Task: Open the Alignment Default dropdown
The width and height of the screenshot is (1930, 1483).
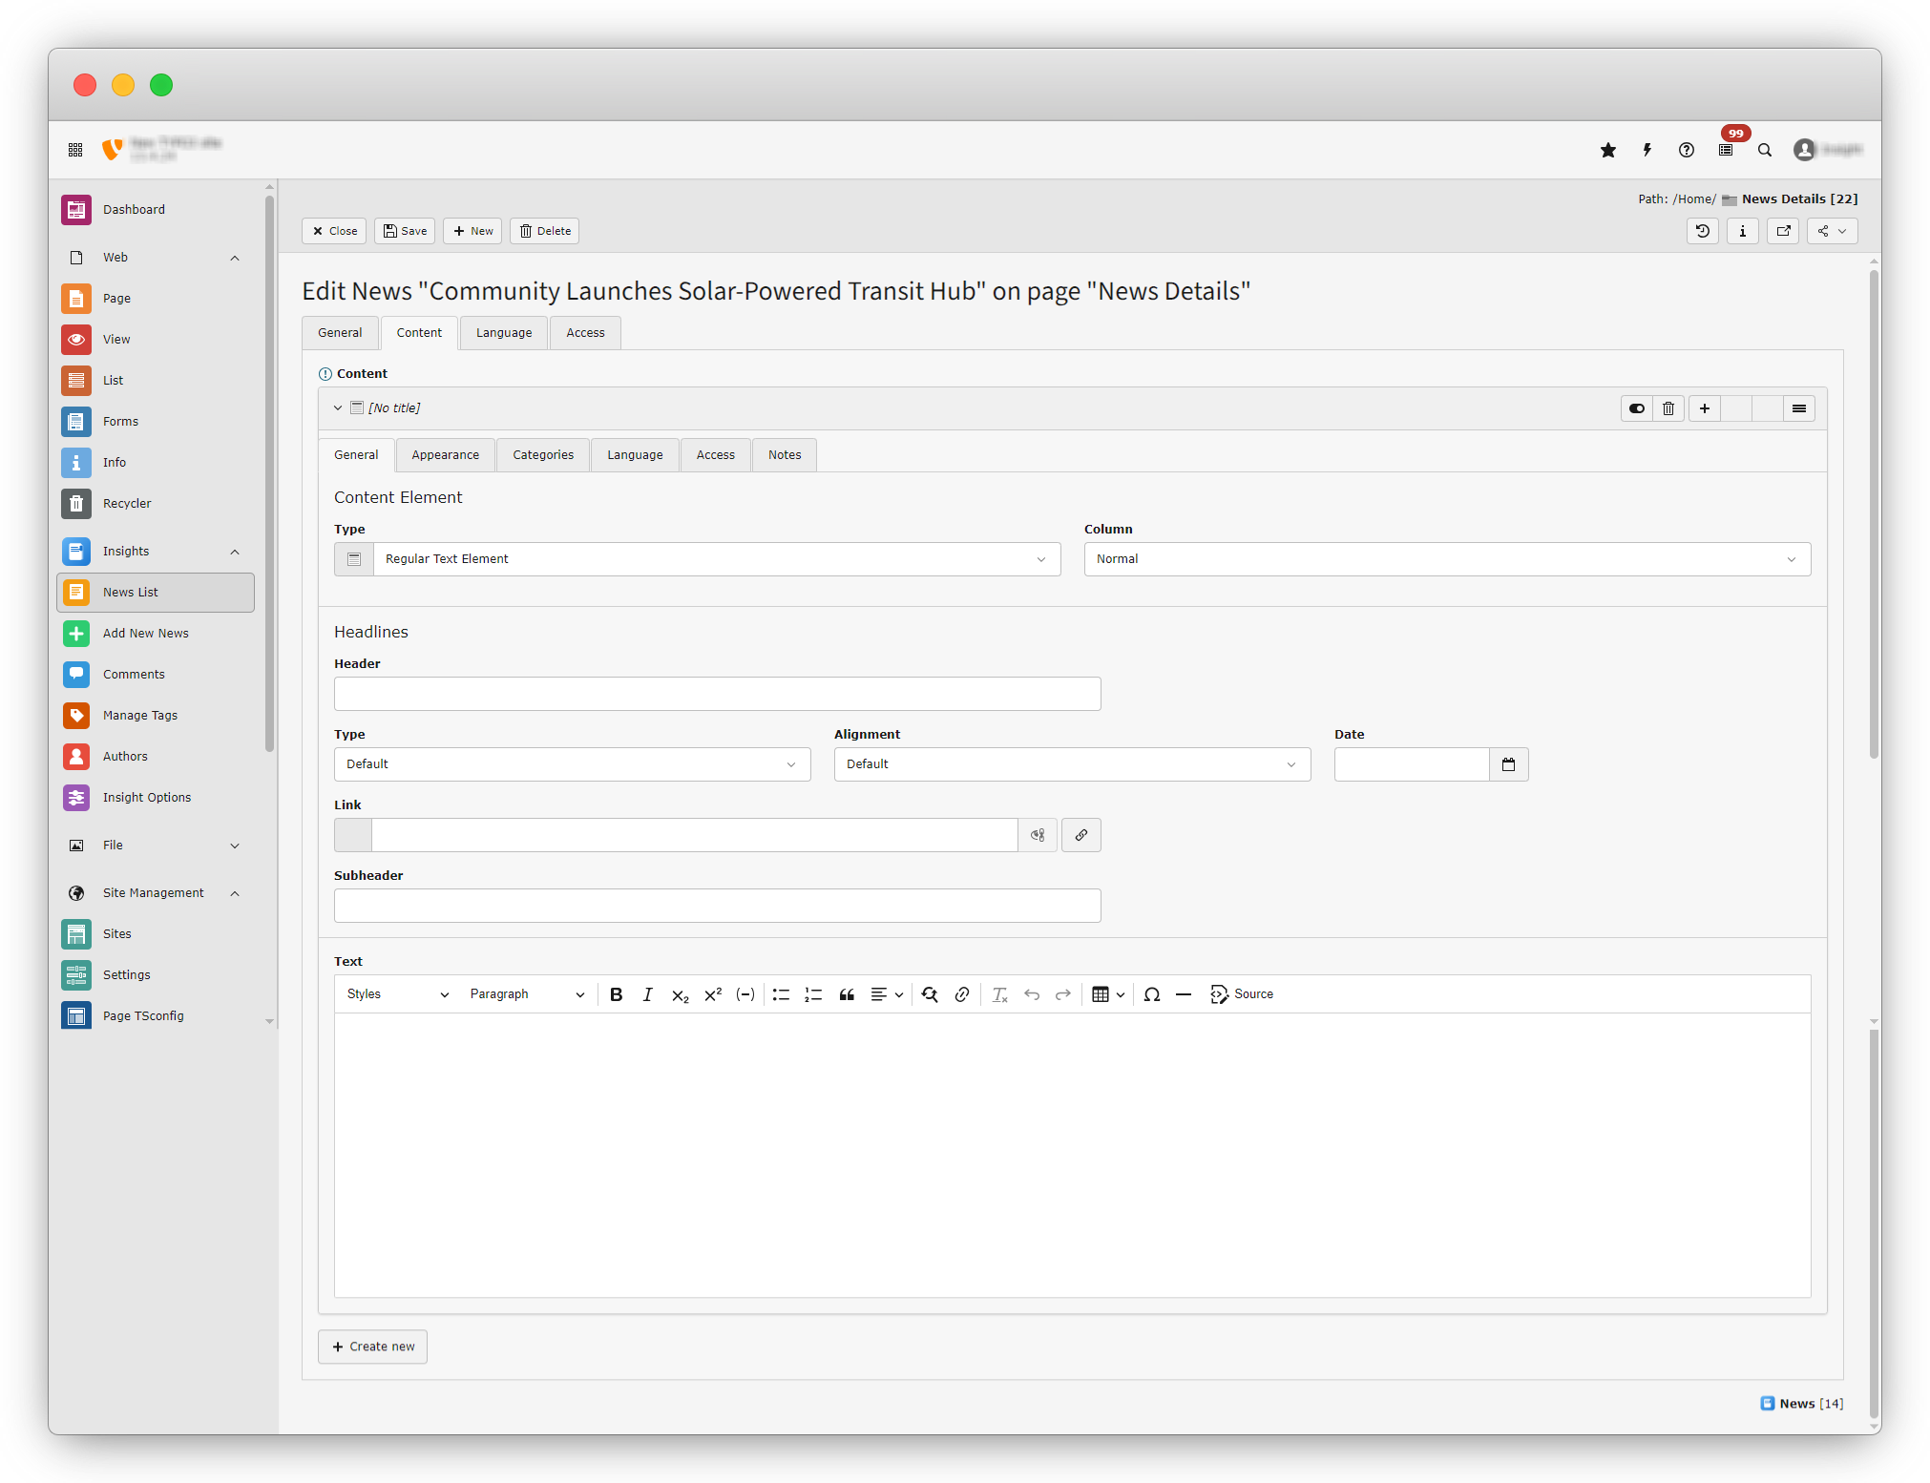Action: [1071, 764]
